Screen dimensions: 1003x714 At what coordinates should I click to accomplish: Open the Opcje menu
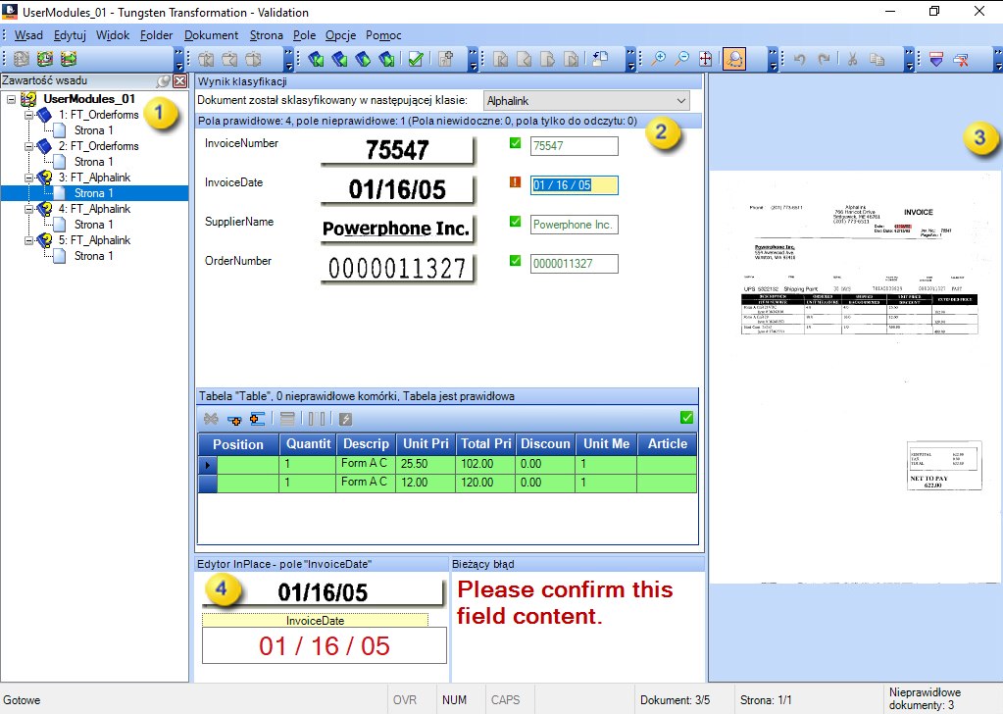pos(340,35)
